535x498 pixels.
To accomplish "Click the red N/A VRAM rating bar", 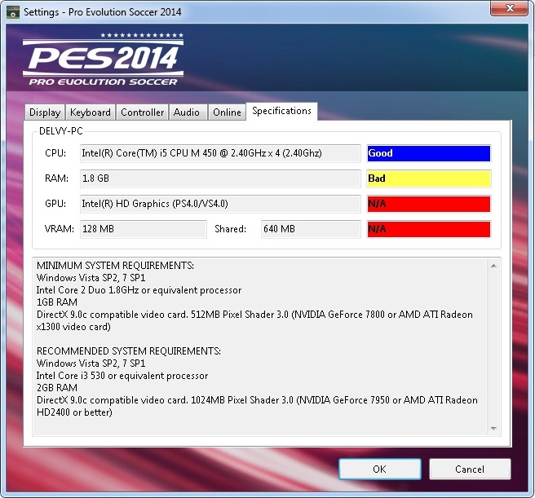I will 429,229.
